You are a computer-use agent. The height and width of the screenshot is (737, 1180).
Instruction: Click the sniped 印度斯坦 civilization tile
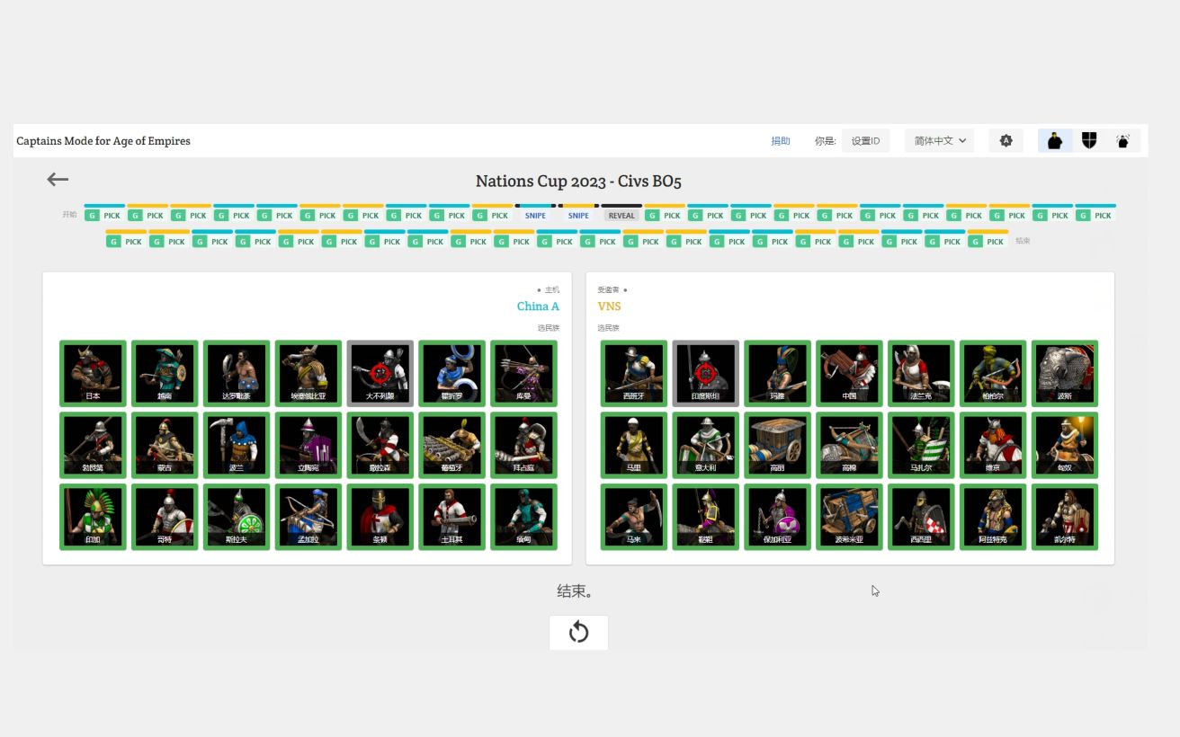(x=706, y=373)
